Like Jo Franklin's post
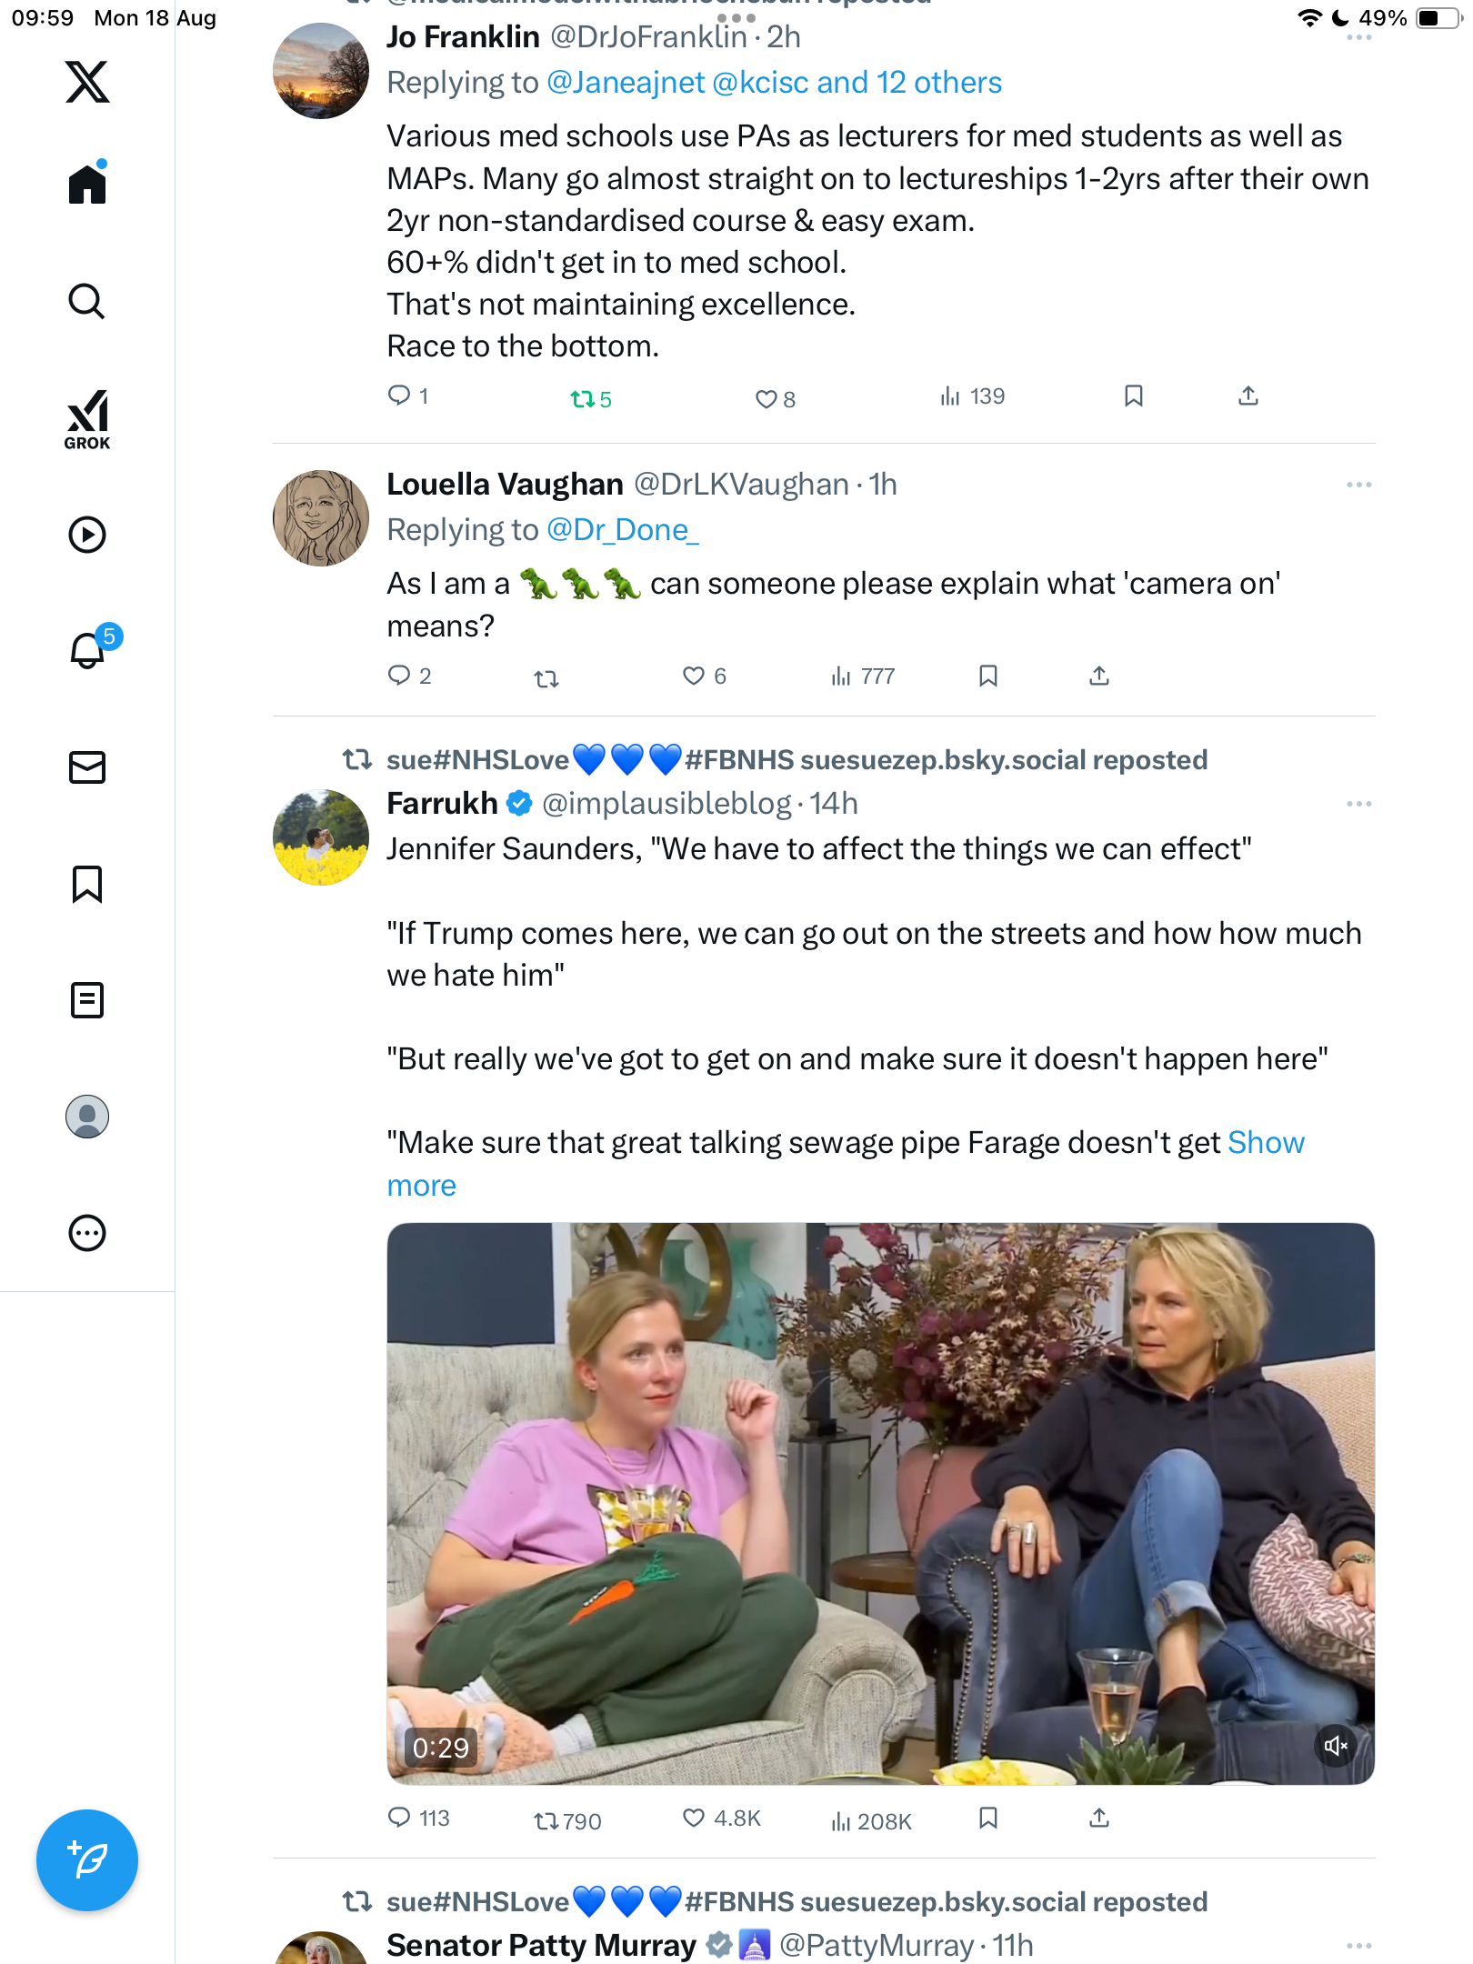This screenshot has width=1473, height=1964. pyautogui.click(x=767, y=398)
